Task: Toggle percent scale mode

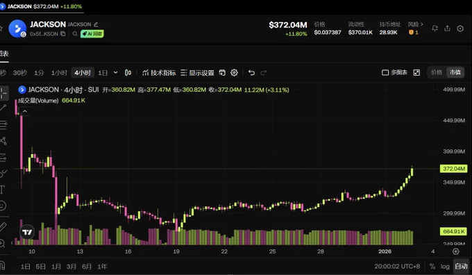Action: point(432,266)
